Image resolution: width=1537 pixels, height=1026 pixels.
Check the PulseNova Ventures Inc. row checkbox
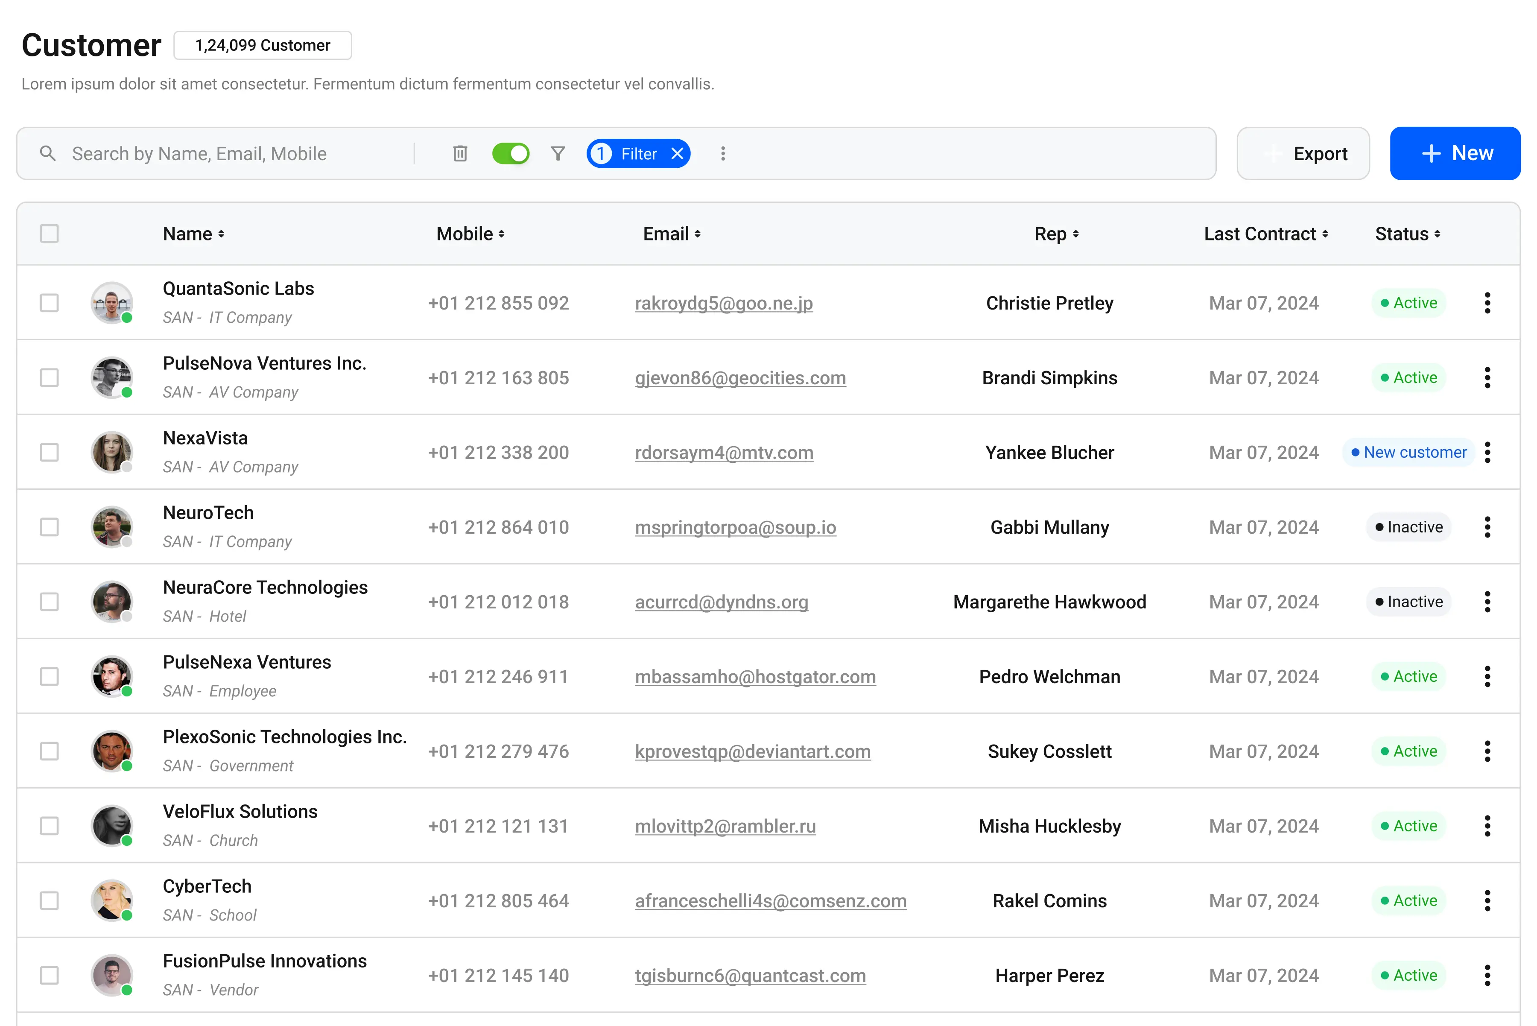pos(49,377)
